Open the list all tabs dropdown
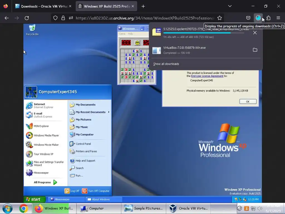Image resolution: width=285 pixels, height=214 pixels. click(230, 6)
